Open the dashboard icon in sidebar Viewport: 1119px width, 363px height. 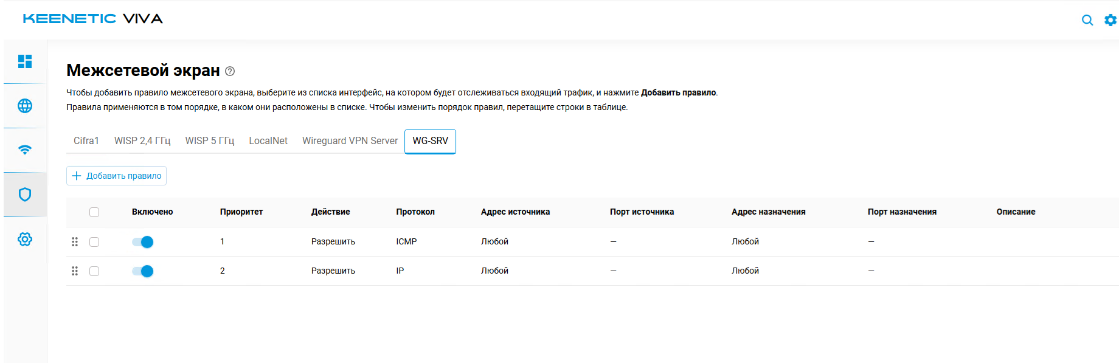click(25, 61)
